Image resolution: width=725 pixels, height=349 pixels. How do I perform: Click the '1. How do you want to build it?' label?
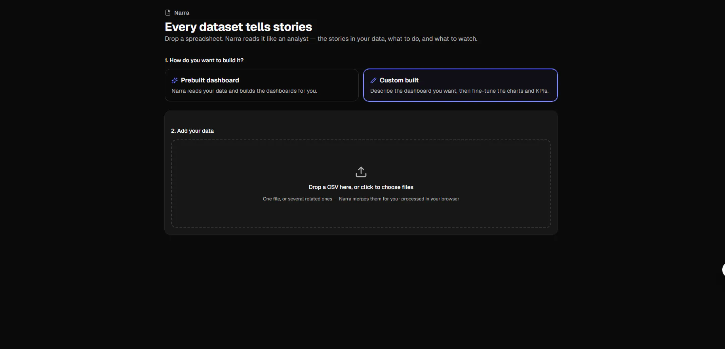tap(204, 60)
